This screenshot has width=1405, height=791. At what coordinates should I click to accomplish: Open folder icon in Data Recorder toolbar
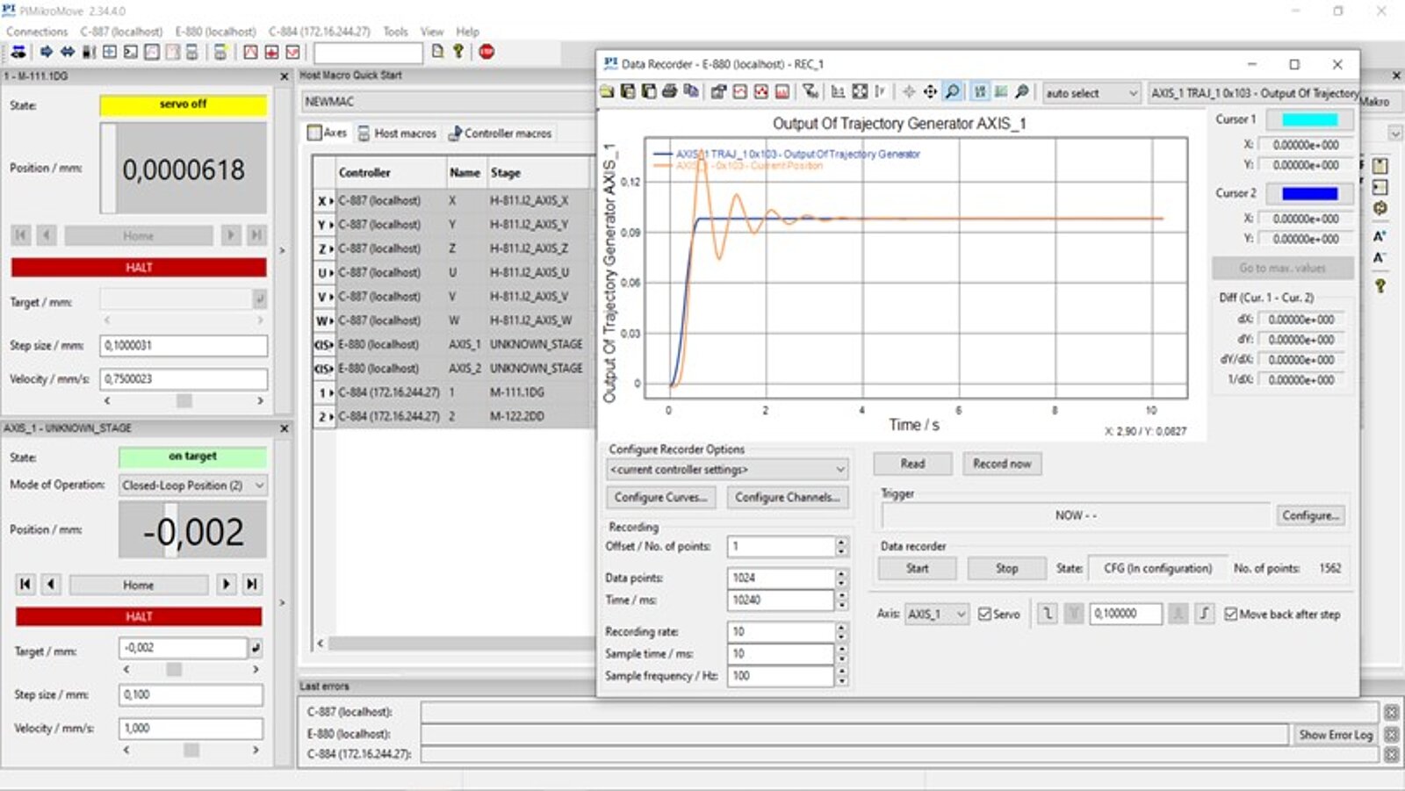[x=608, y=91]
